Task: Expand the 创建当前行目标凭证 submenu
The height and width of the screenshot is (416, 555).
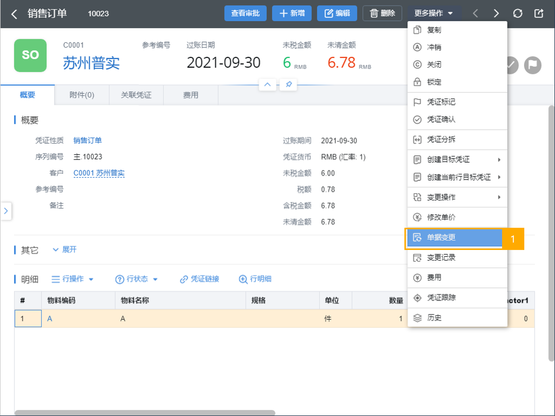Action: [x=457, y=177]
